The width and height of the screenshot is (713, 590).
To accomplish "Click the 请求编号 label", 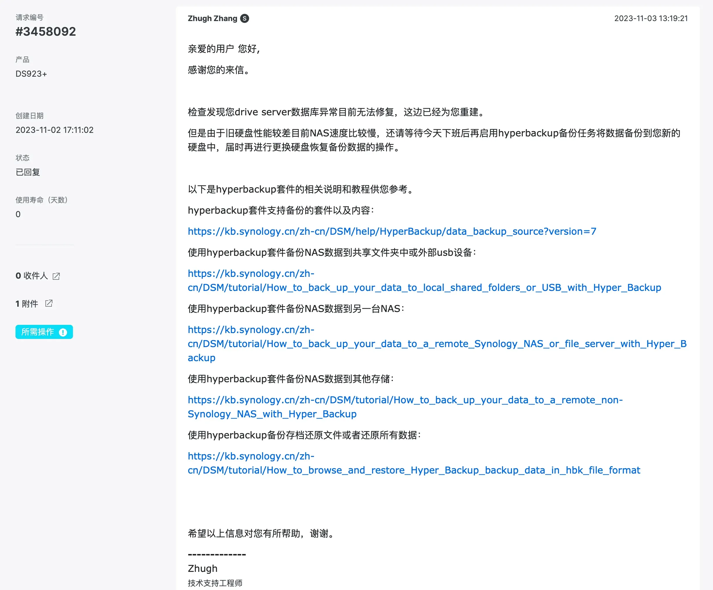I will pos(30,17).
